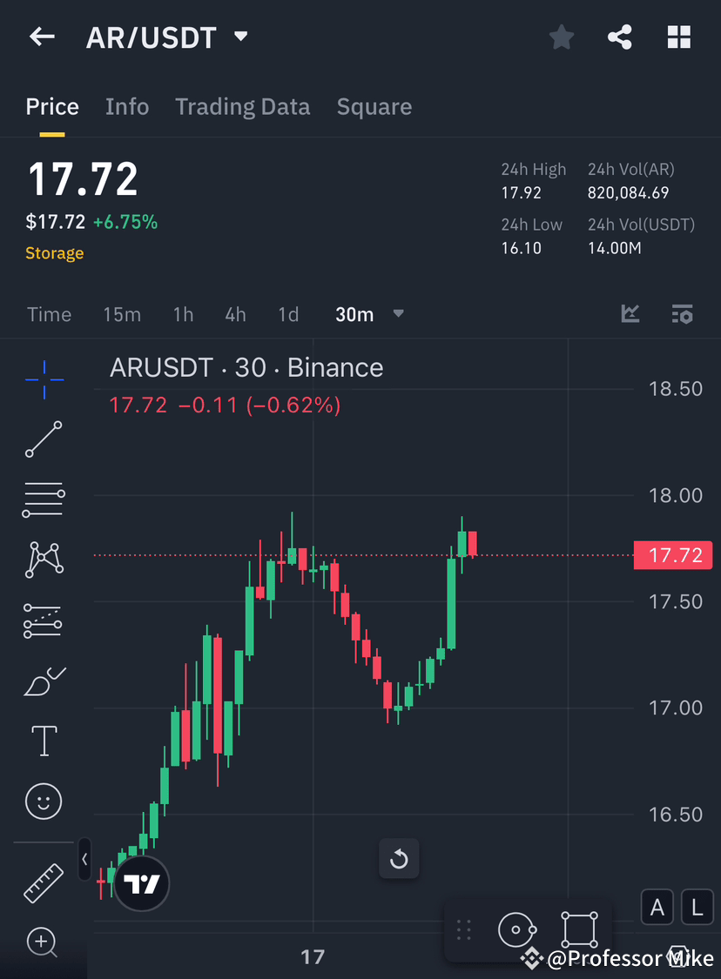Tap the share icon

(x=620, y=37)
